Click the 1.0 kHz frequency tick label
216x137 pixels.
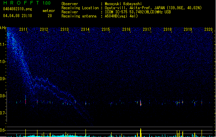click(3, 62)
